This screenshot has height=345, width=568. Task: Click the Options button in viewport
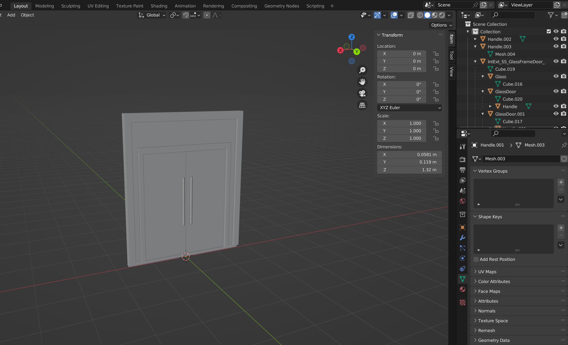click(441, 25)
